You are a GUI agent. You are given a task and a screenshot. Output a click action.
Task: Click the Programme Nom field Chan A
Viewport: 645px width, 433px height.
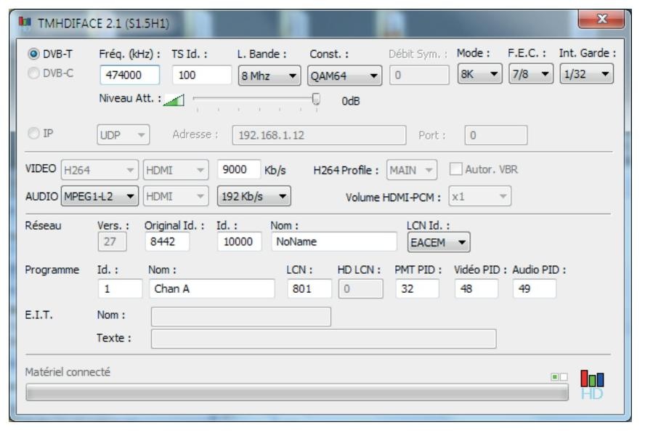(212, 288)
